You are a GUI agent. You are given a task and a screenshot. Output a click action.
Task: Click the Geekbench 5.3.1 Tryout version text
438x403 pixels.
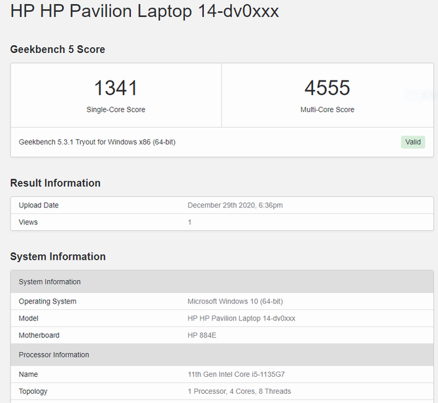97,142
